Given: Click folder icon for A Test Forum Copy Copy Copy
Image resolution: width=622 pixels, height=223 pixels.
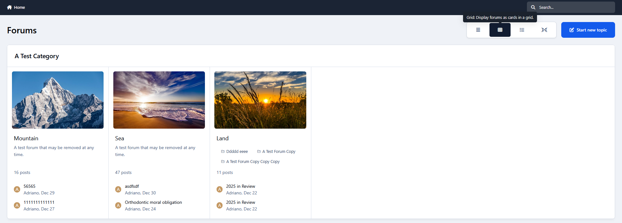Looking at the screenshot, I should pyautogui.click(x=223, y=162).
